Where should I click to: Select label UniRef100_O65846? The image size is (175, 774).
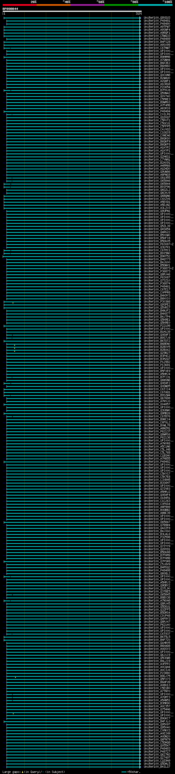click(157, 181)
